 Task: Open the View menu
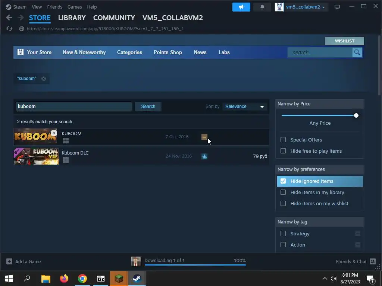pyautogui.click(x=37, y=7)
